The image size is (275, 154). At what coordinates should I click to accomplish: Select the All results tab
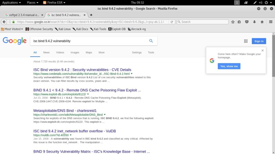click(x=35, y=52)
